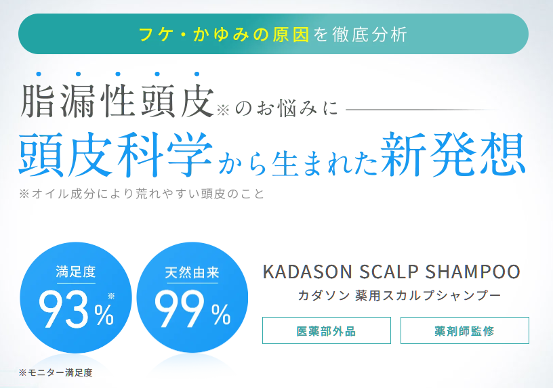Click the 薬剤師監修 outlined badge
This screenshot has height=388, width=553.
point(465,330)
